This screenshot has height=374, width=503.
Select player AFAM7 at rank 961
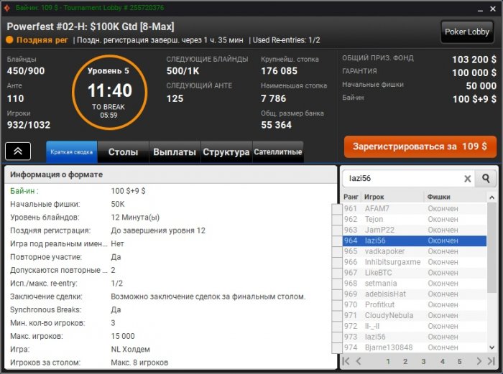tap(414, 209)
